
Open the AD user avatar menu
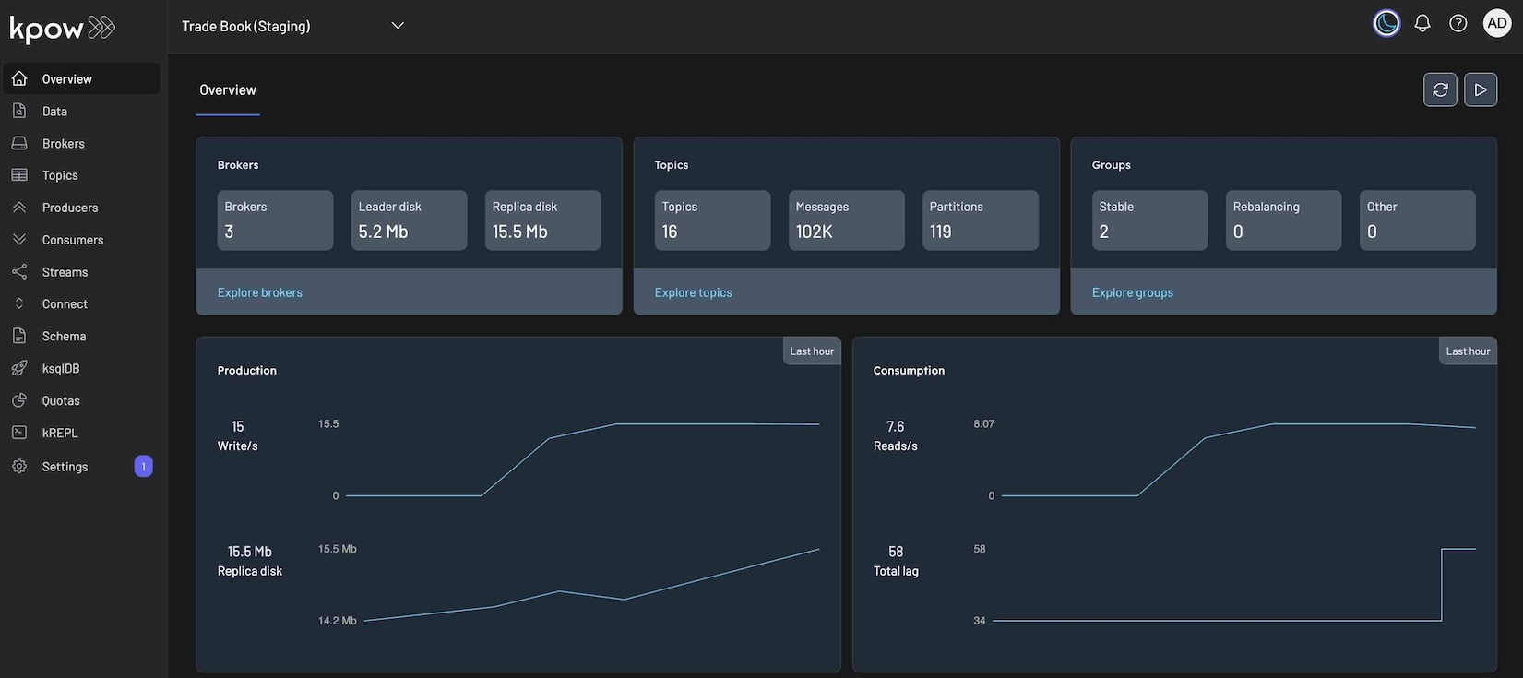pyautogui.click(x=1496, y=23)
